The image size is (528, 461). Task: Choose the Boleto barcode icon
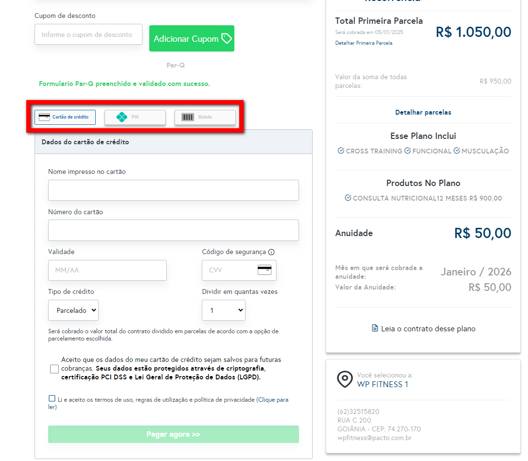coord(188,117)
